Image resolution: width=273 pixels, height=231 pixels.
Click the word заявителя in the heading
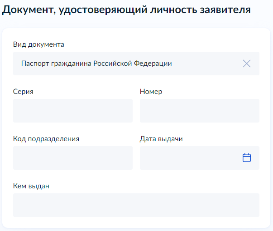(225, 10)
